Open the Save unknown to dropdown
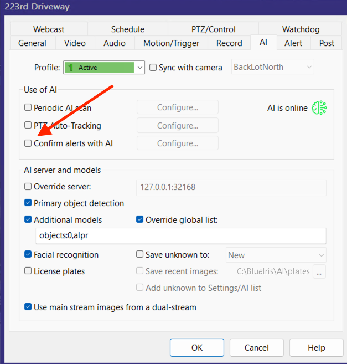The height and width of the screenshot is (364, 347). coord(321,255)
